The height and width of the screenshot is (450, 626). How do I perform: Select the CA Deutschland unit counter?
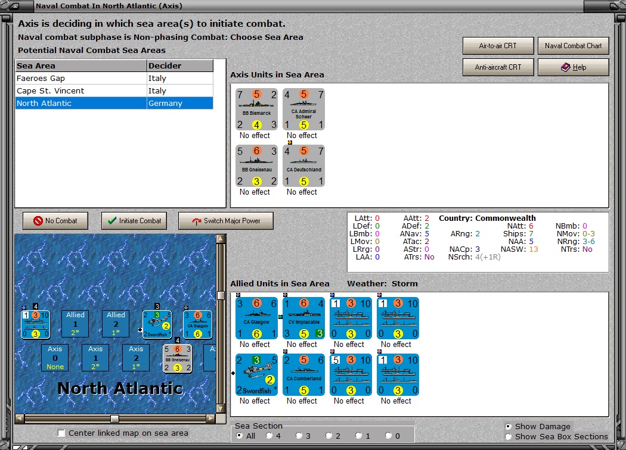pyautogui.click(x=304, y=166)
